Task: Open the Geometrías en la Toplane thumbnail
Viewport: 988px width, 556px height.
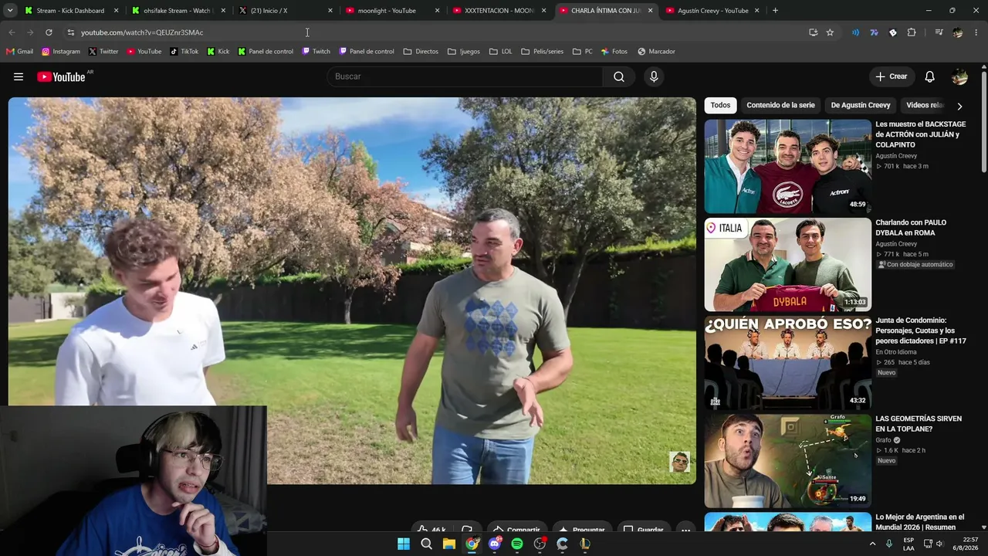Action: [x=787, y=461]
